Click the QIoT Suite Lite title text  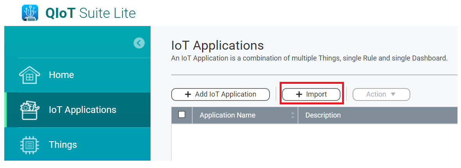(90, 13)
